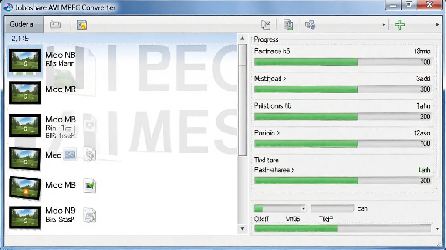The height and width of the screenshot is (250, 446).
Task: Click the Progress panel heading
Action: click(x=266, y=39)
